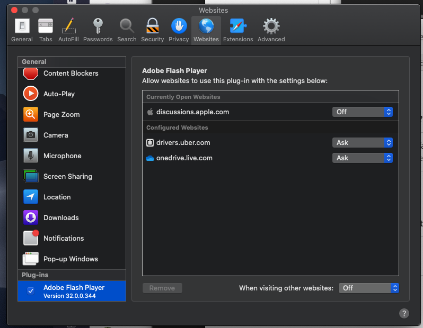Open the onedrive.live.com Ask dropdown
Screen dimensions: 423x328
pos(362,158)
